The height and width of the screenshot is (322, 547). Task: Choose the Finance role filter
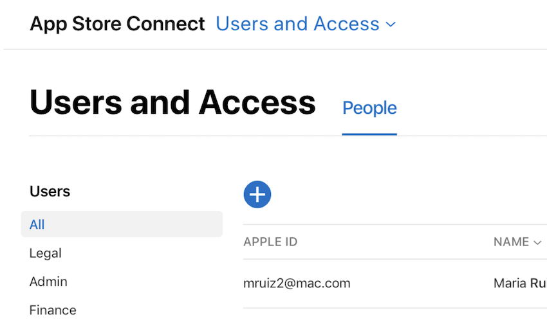[53, 310]
